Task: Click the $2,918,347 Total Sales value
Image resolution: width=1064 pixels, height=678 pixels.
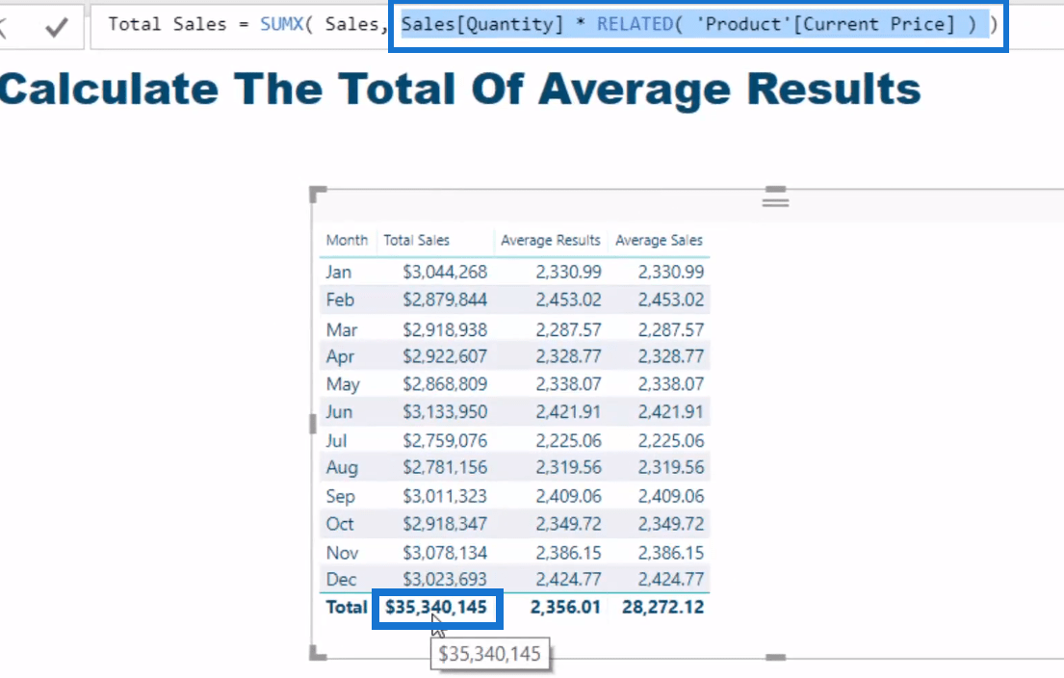Action: [x=445, y=524]
